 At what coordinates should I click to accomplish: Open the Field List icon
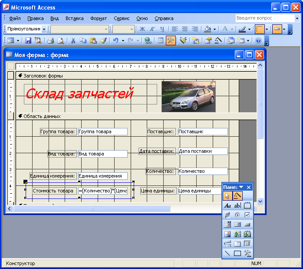tap(160, 40)
